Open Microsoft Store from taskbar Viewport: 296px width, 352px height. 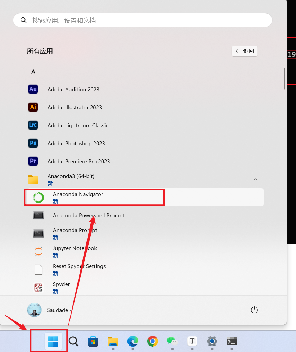tap(93, 341)
